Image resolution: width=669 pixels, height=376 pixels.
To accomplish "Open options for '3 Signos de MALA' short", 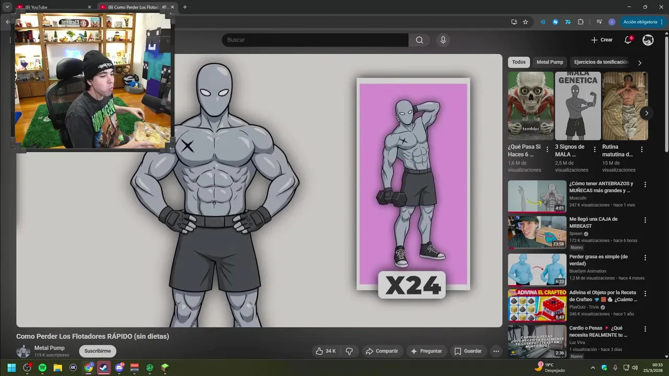I will (x=594, y=149).
